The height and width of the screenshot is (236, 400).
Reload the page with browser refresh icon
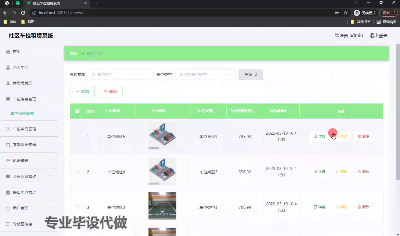[23, 13]
